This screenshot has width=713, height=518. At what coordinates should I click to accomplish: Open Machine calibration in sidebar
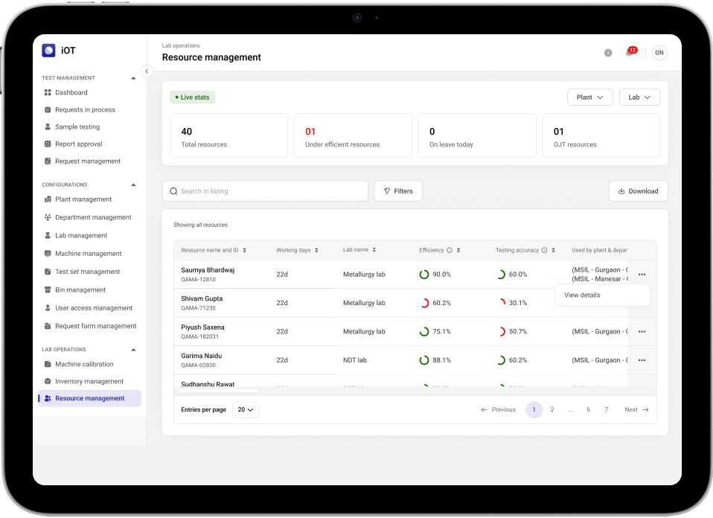(x=84, y=365)
